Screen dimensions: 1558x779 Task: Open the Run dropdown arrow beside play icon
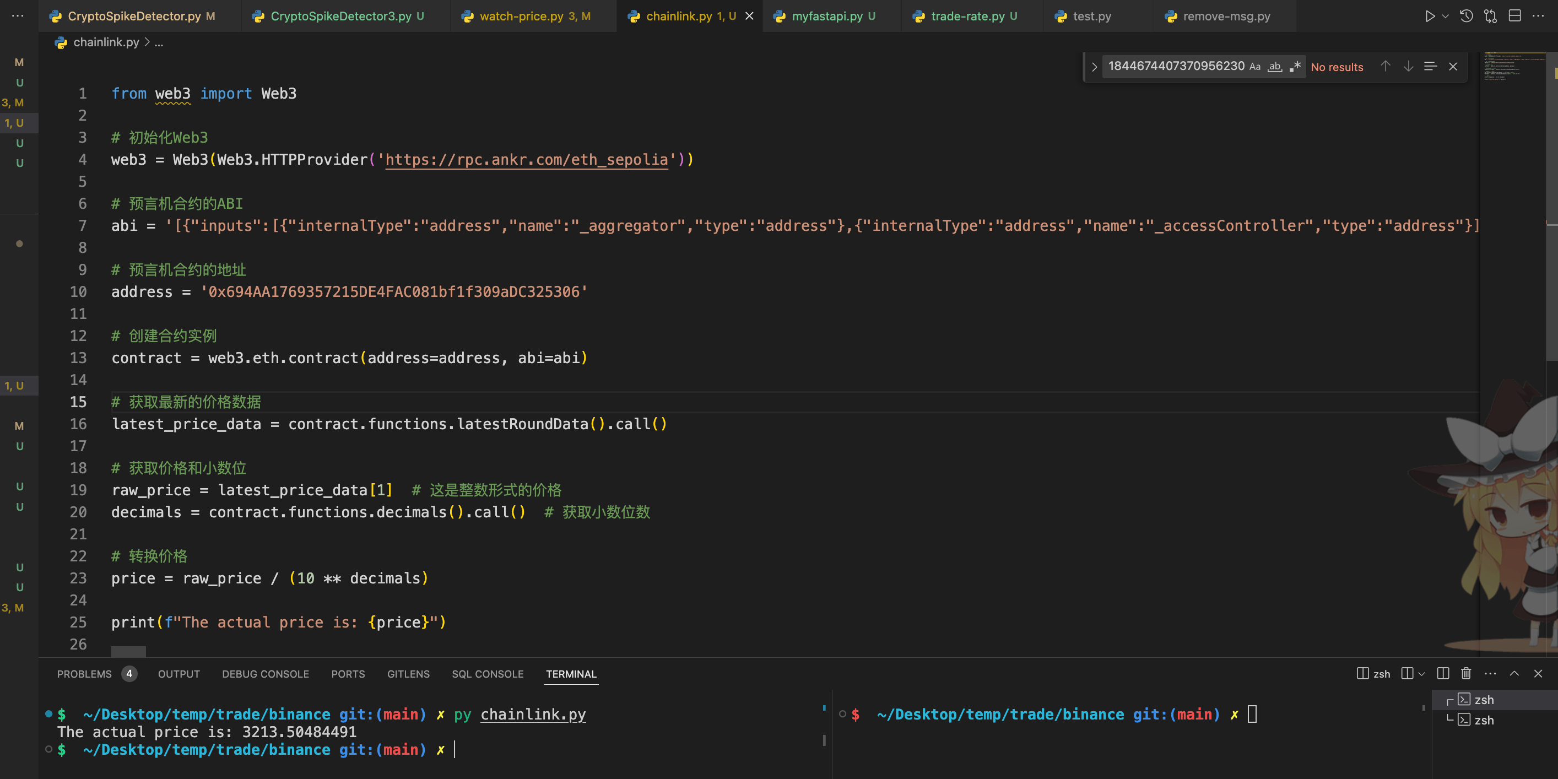(x=1446, y=17)
